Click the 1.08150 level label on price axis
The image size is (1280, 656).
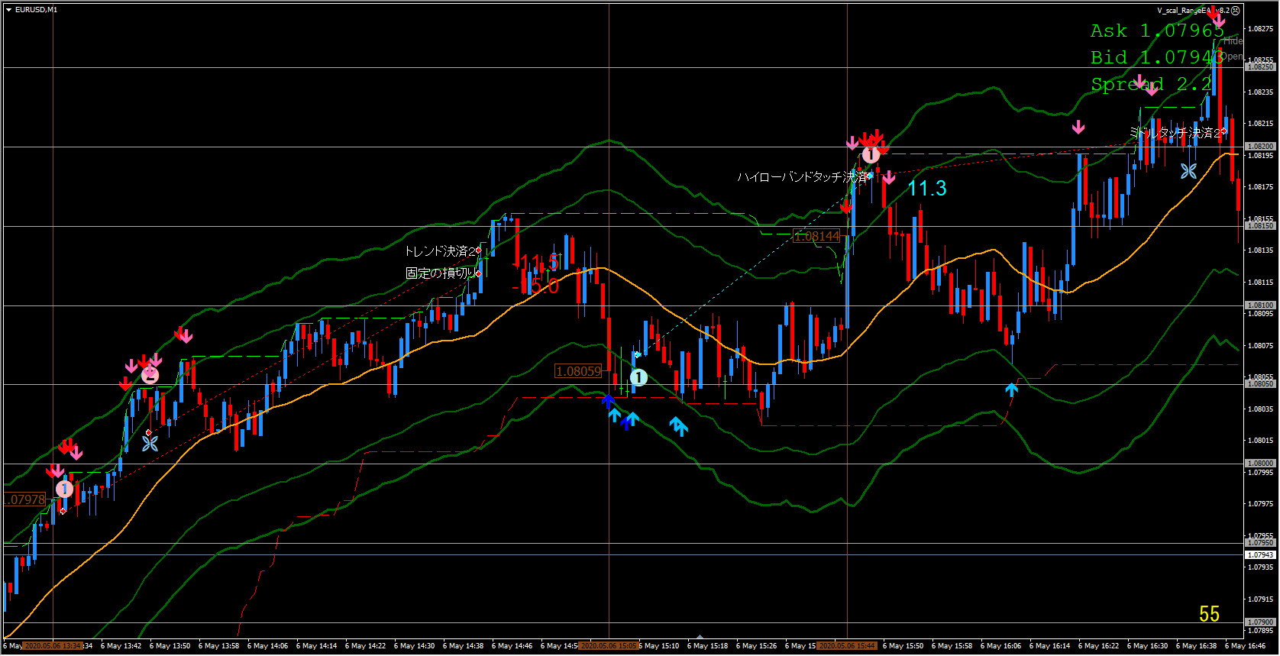coord(1260,226)
